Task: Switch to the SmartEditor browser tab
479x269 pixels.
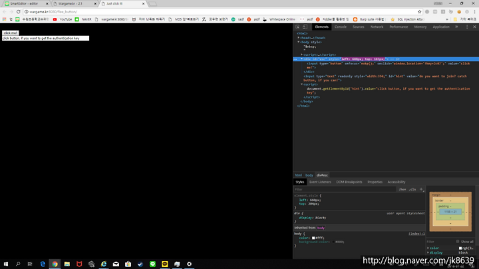Action: [x=26, y=4]
